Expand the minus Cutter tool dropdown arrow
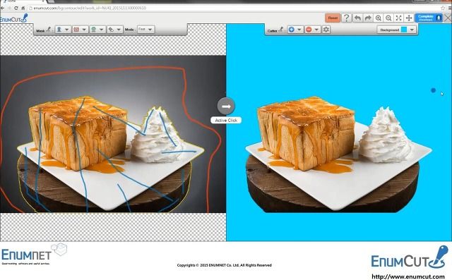The width and height of the screenshot is (452, 280). coord(316,30)
